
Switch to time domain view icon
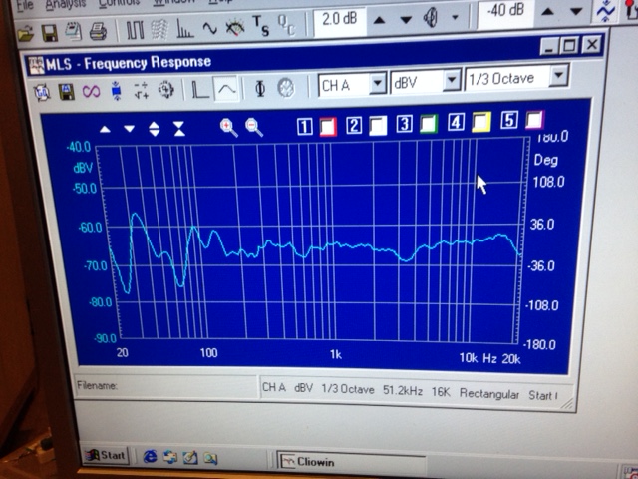[200, 89]
